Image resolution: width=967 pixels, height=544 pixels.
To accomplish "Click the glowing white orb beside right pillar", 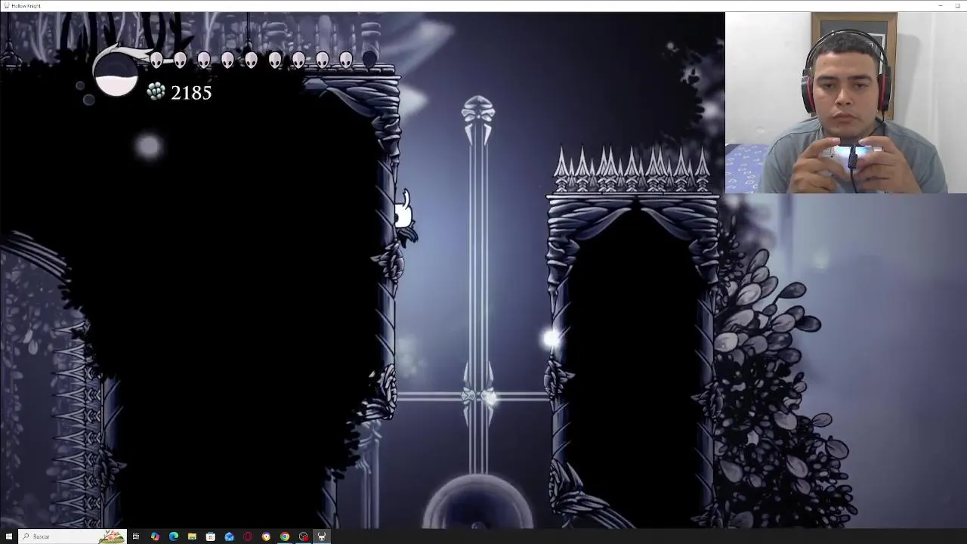I will click(551, 339).
